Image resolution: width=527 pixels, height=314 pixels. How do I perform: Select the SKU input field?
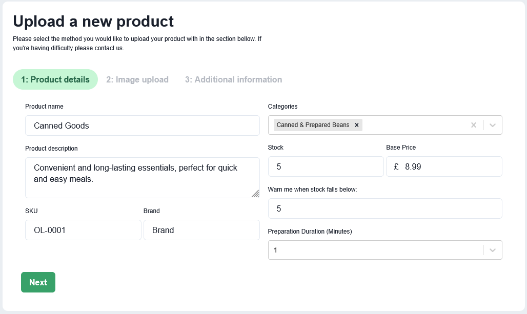coord(83,230)
